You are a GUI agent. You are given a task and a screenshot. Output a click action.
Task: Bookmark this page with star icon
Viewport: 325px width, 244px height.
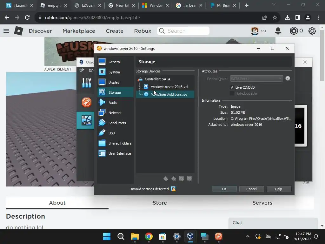pos(275,18)
